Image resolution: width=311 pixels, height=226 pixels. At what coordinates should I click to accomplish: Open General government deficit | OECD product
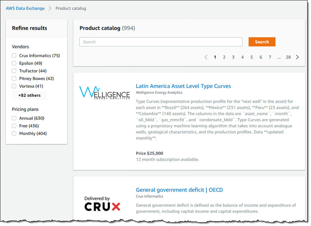pos(179,190)
